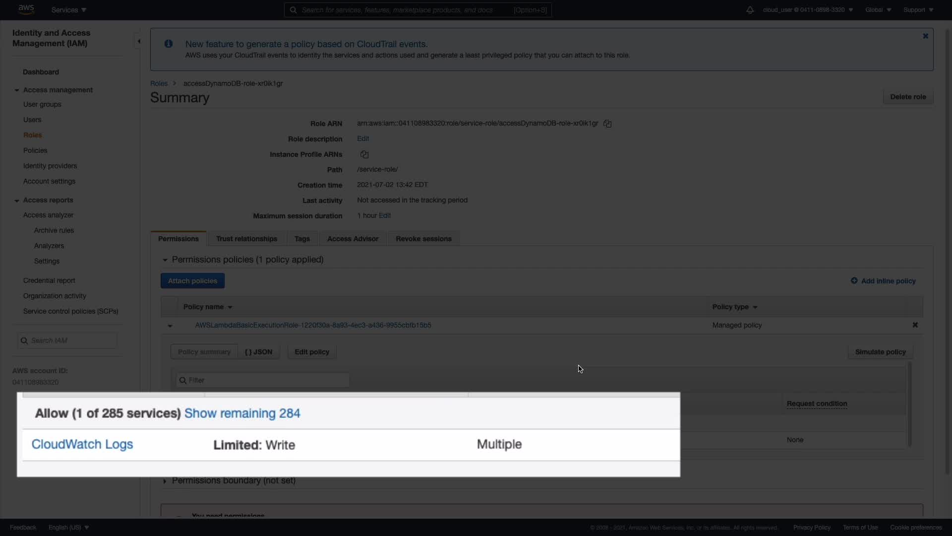
Task: Expand the Permissions boundary section
Action: click(x=165, y=481)
